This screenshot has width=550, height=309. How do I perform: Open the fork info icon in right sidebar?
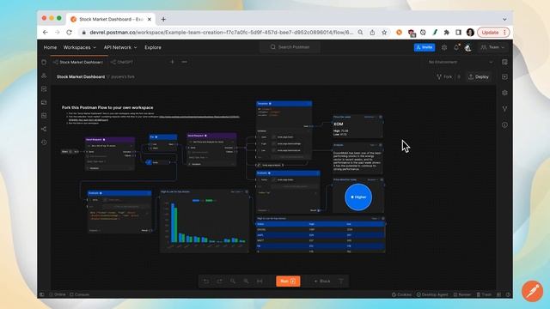(504, 109)
